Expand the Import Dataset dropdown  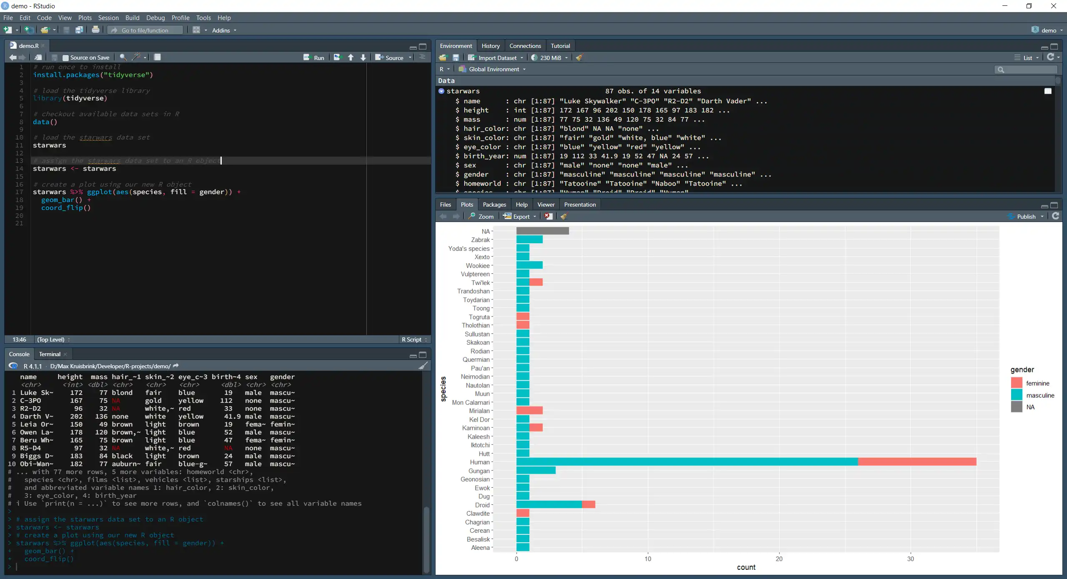pos(496,57)
